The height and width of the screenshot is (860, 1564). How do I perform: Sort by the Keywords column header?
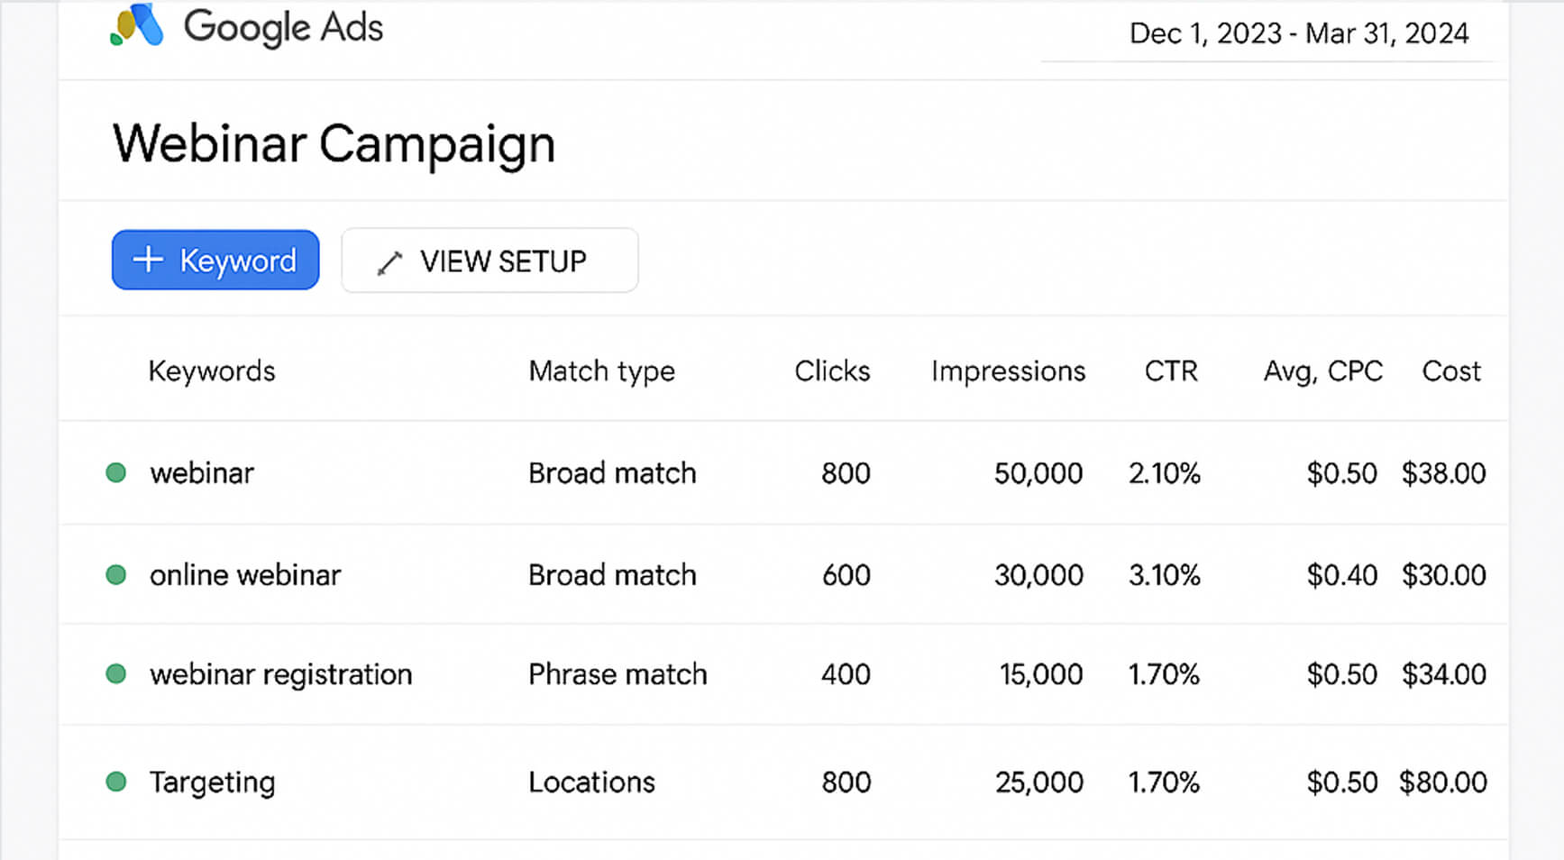212,371
